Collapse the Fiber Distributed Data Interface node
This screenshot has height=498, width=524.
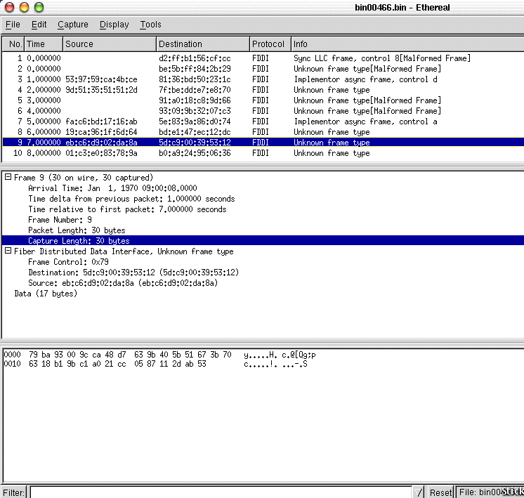8,251
